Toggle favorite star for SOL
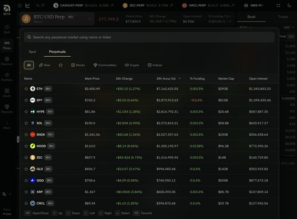 (x=26, y=123)
